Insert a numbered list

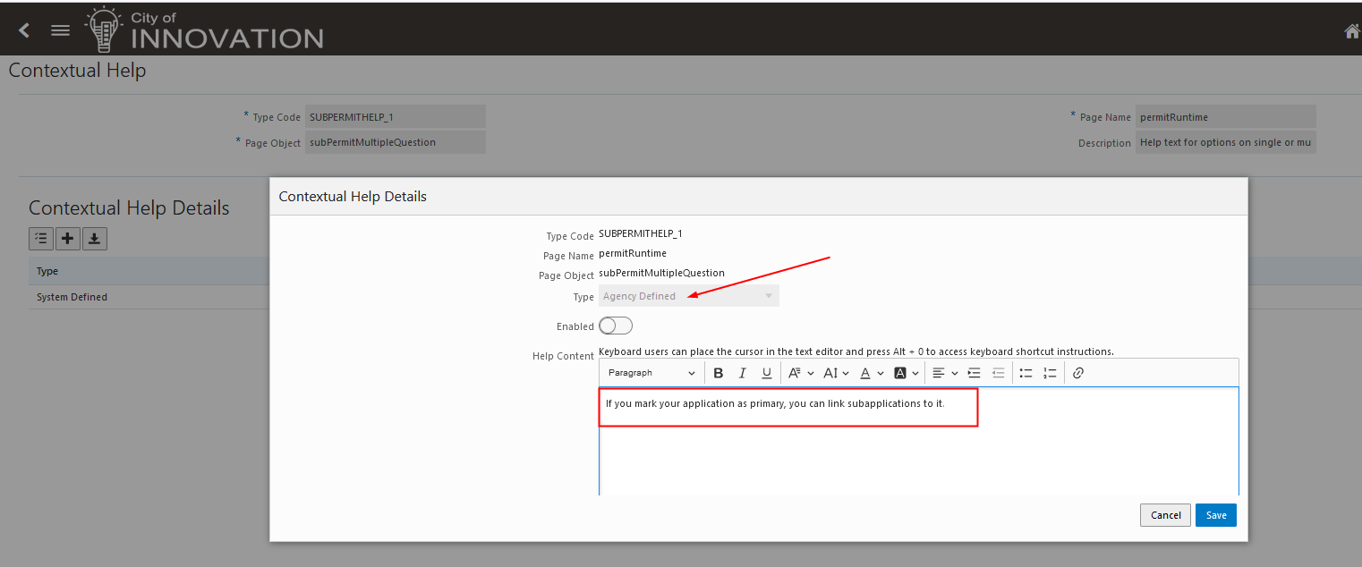1051,373
